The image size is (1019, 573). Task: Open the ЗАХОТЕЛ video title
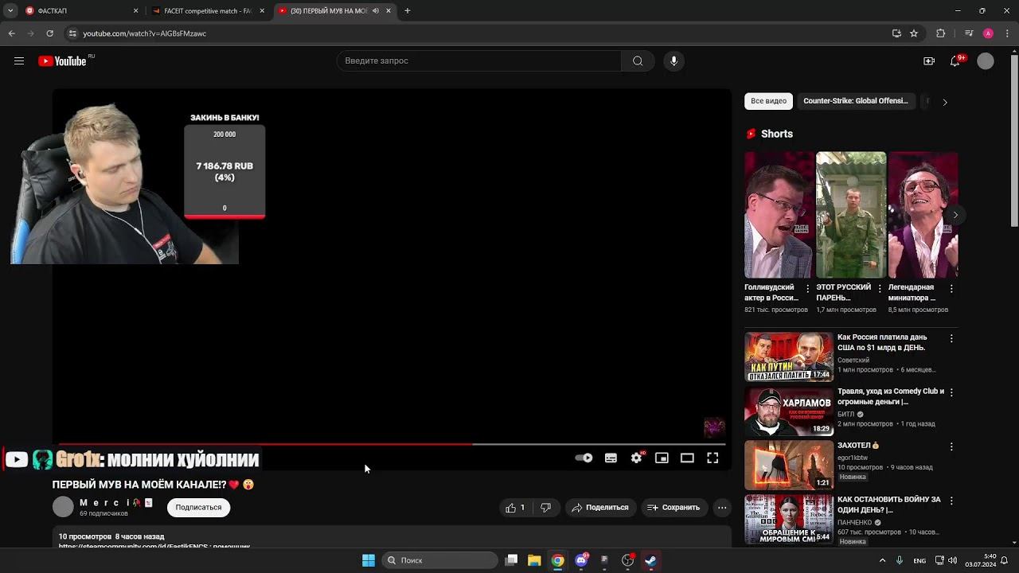point(858,446)
